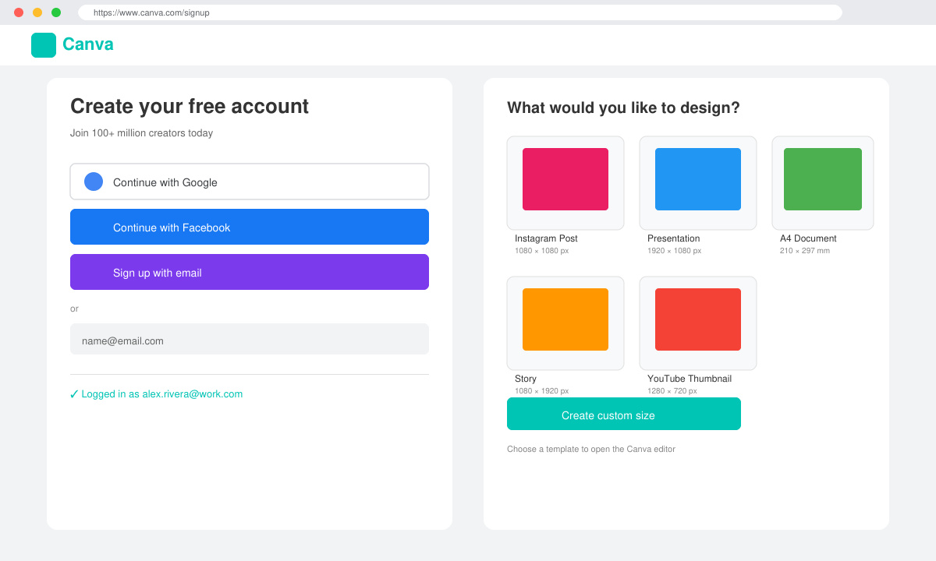The image size is (936, 561).
Task: Open the orange Story template thumbnail
Action: pos(565,319)
